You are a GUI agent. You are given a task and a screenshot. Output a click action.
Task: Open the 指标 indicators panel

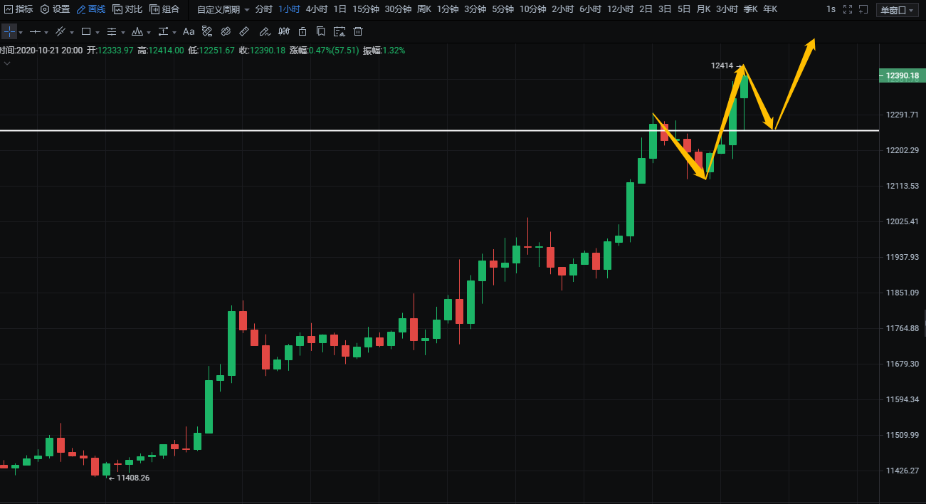coord(19,9)
